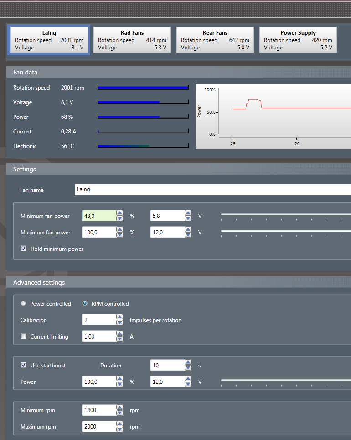Select the Power controlled radio button
351x440 pixels.
point(23,304)
